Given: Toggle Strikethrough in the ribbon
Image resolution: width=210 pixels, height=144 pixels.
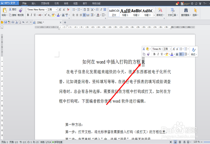Looking at the screenshot, I should click(40, 15).
